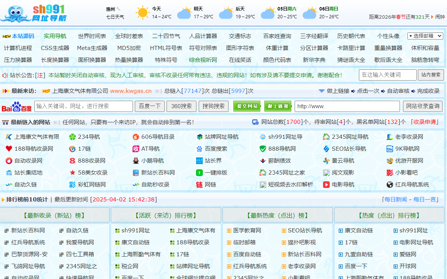Click the Baidu paw logo

pos(17,106)
